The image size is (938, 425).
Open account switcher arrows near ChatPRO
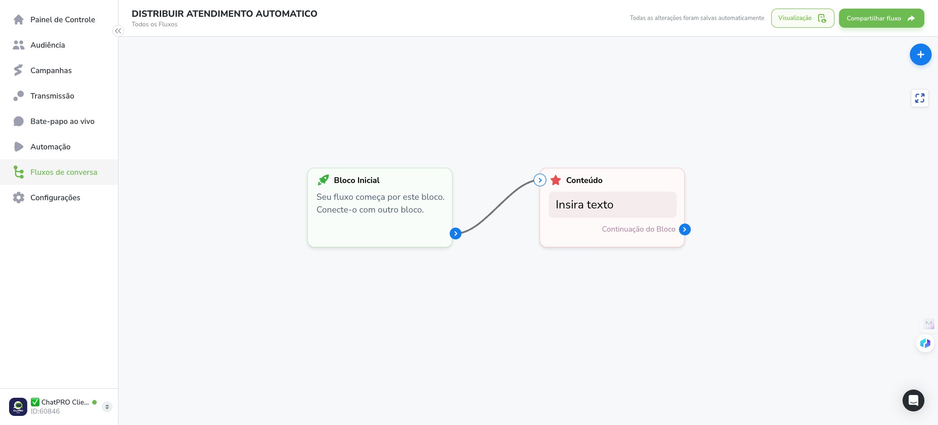click(107, 407)
